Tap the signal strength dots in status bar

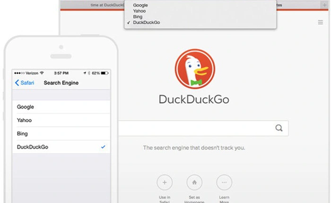19,73
